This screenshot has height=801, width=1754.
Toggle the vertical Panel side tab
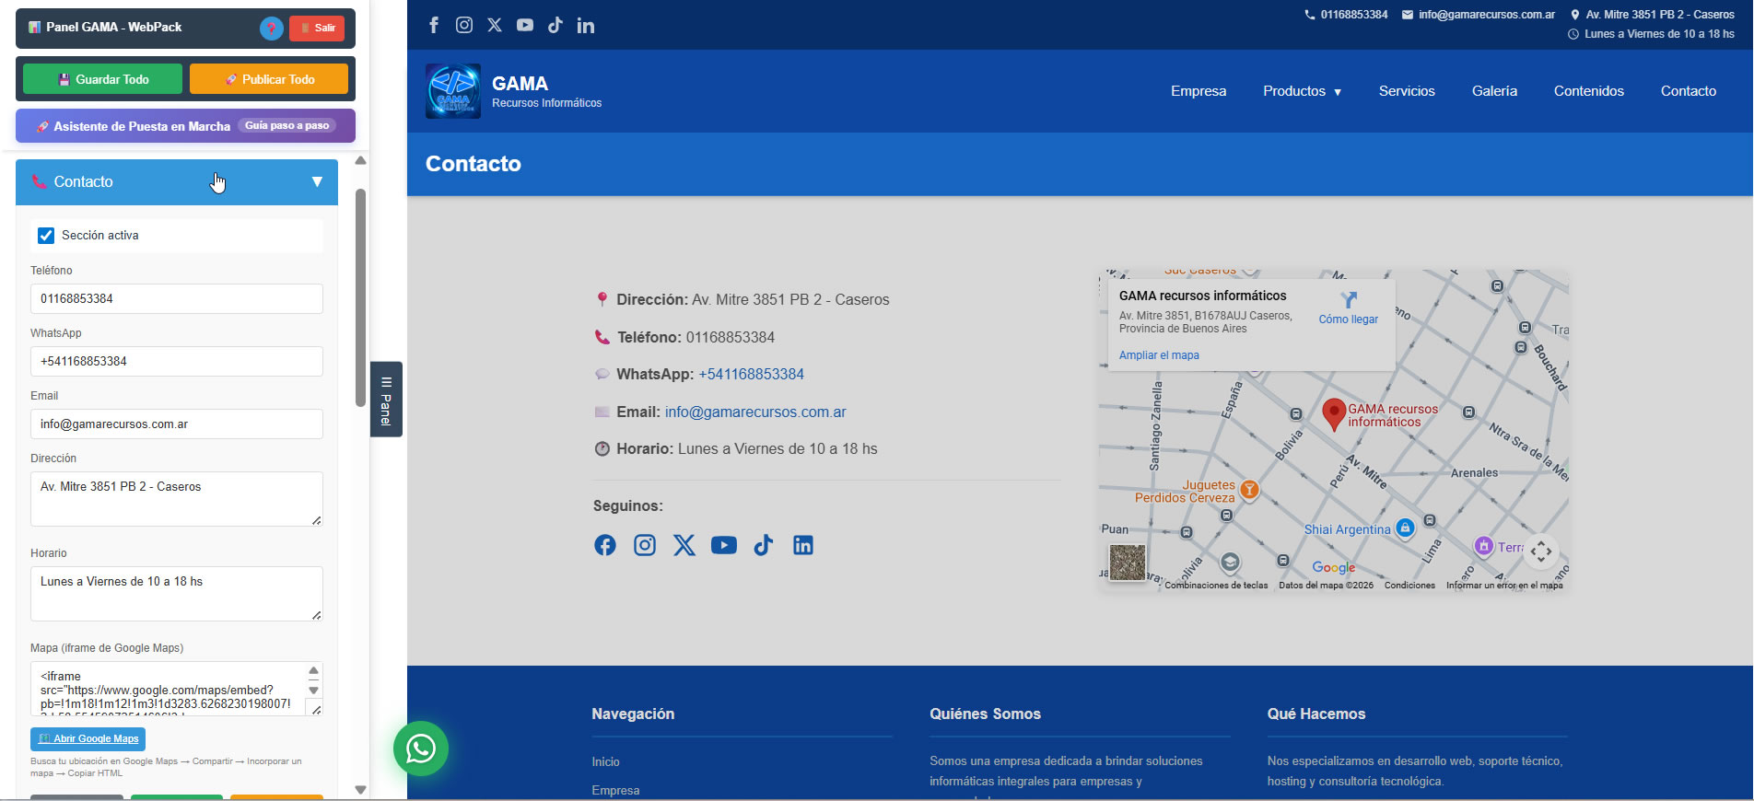386,399
